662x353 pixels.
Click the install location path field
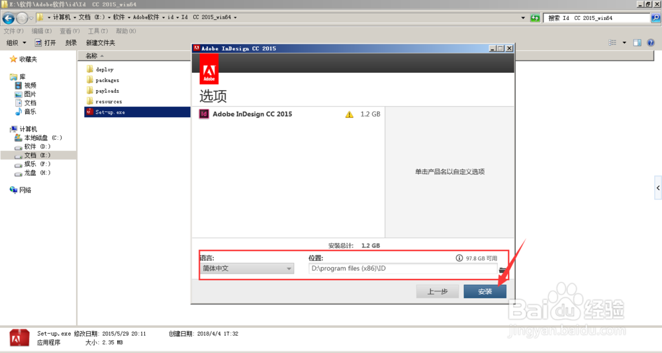coord(402,268)
